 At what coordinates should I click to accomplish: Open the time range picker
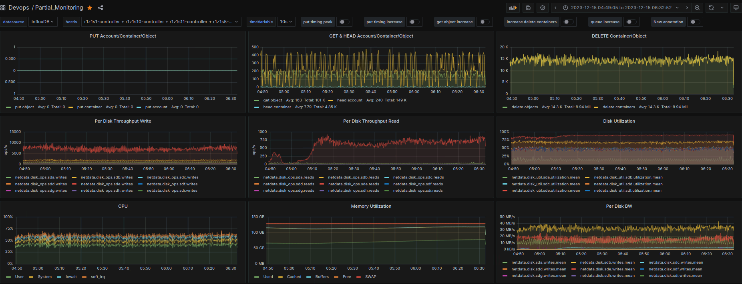pyautogui.click(x=621, y=8)
